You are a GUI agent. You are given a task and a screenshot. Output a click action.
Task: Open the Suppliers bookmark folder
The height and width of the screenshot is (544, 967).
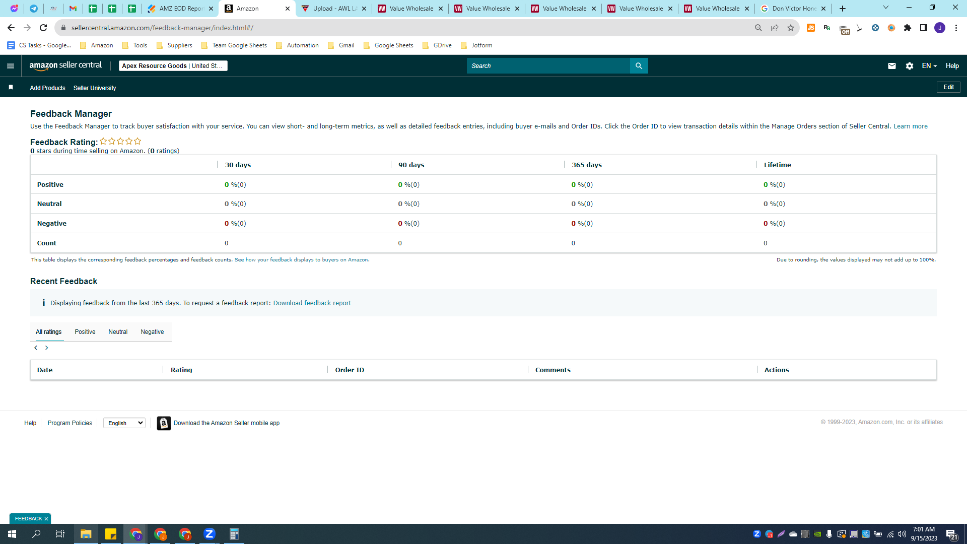[x=174, y=45]
